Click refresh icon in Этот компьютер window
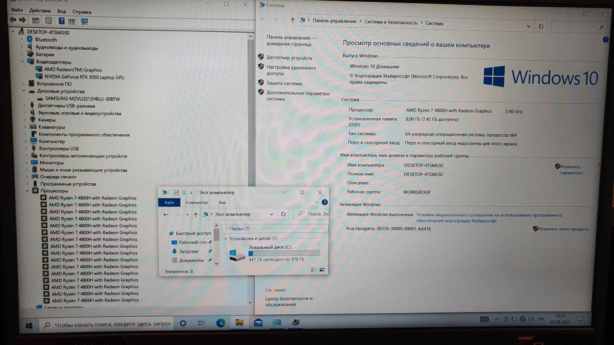This screenshot has width=614, height=345. [283, 214]
